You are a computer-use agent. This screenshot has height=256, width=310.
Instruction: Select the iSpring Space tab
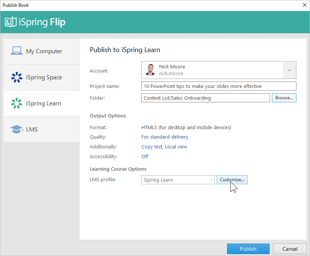pos(41,77)
